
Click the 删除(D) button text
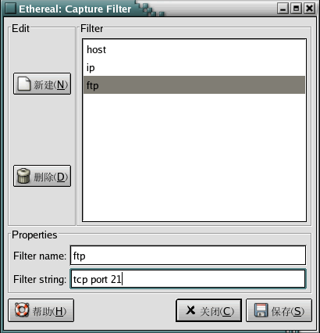click(51, 177)
